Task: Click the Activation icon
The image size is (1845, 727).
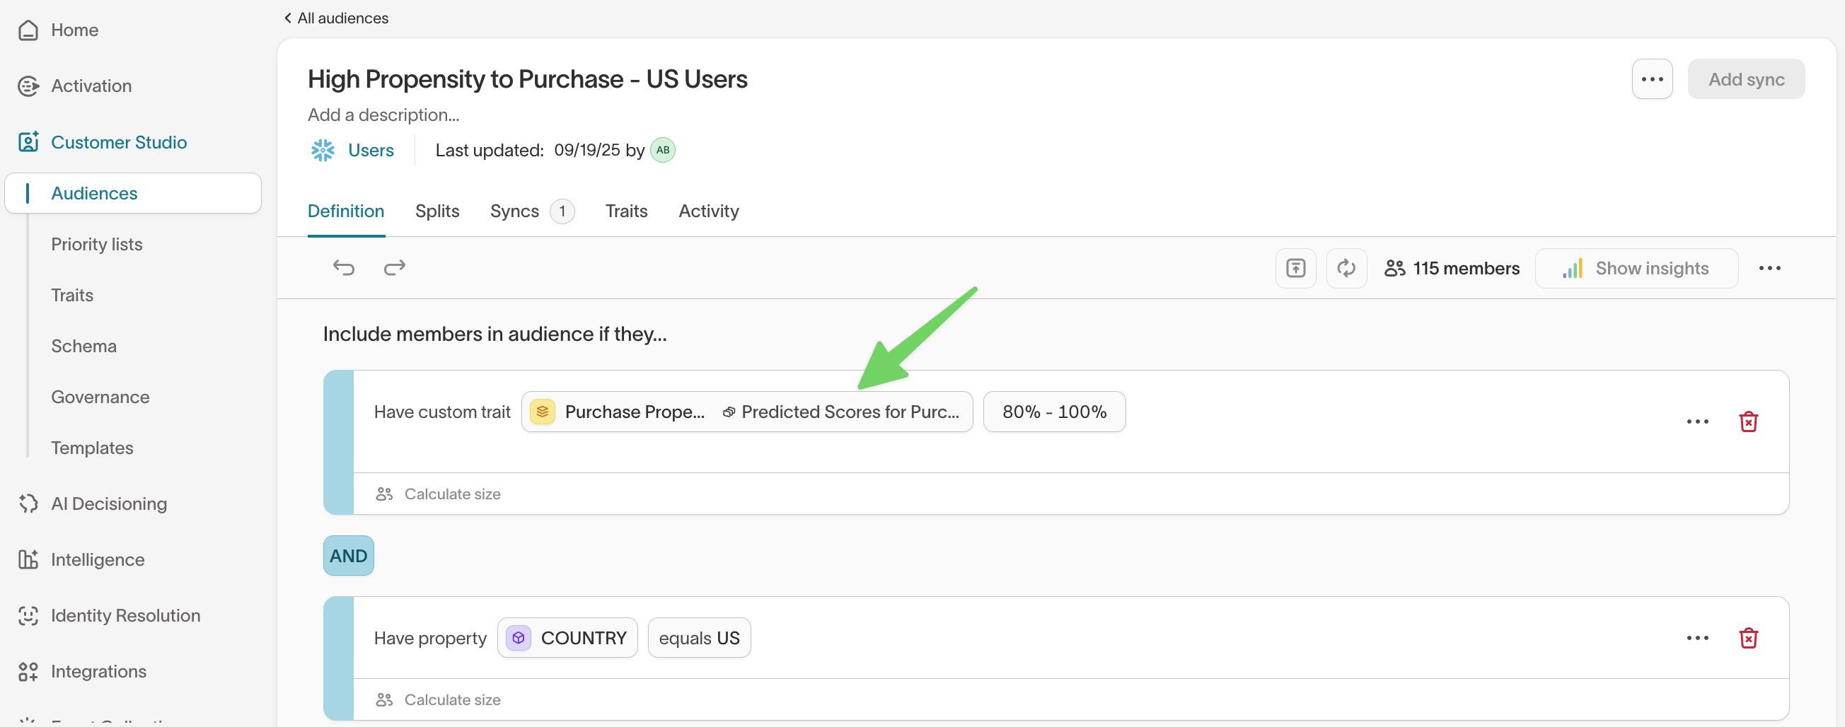Action: [x=28, y=86]
